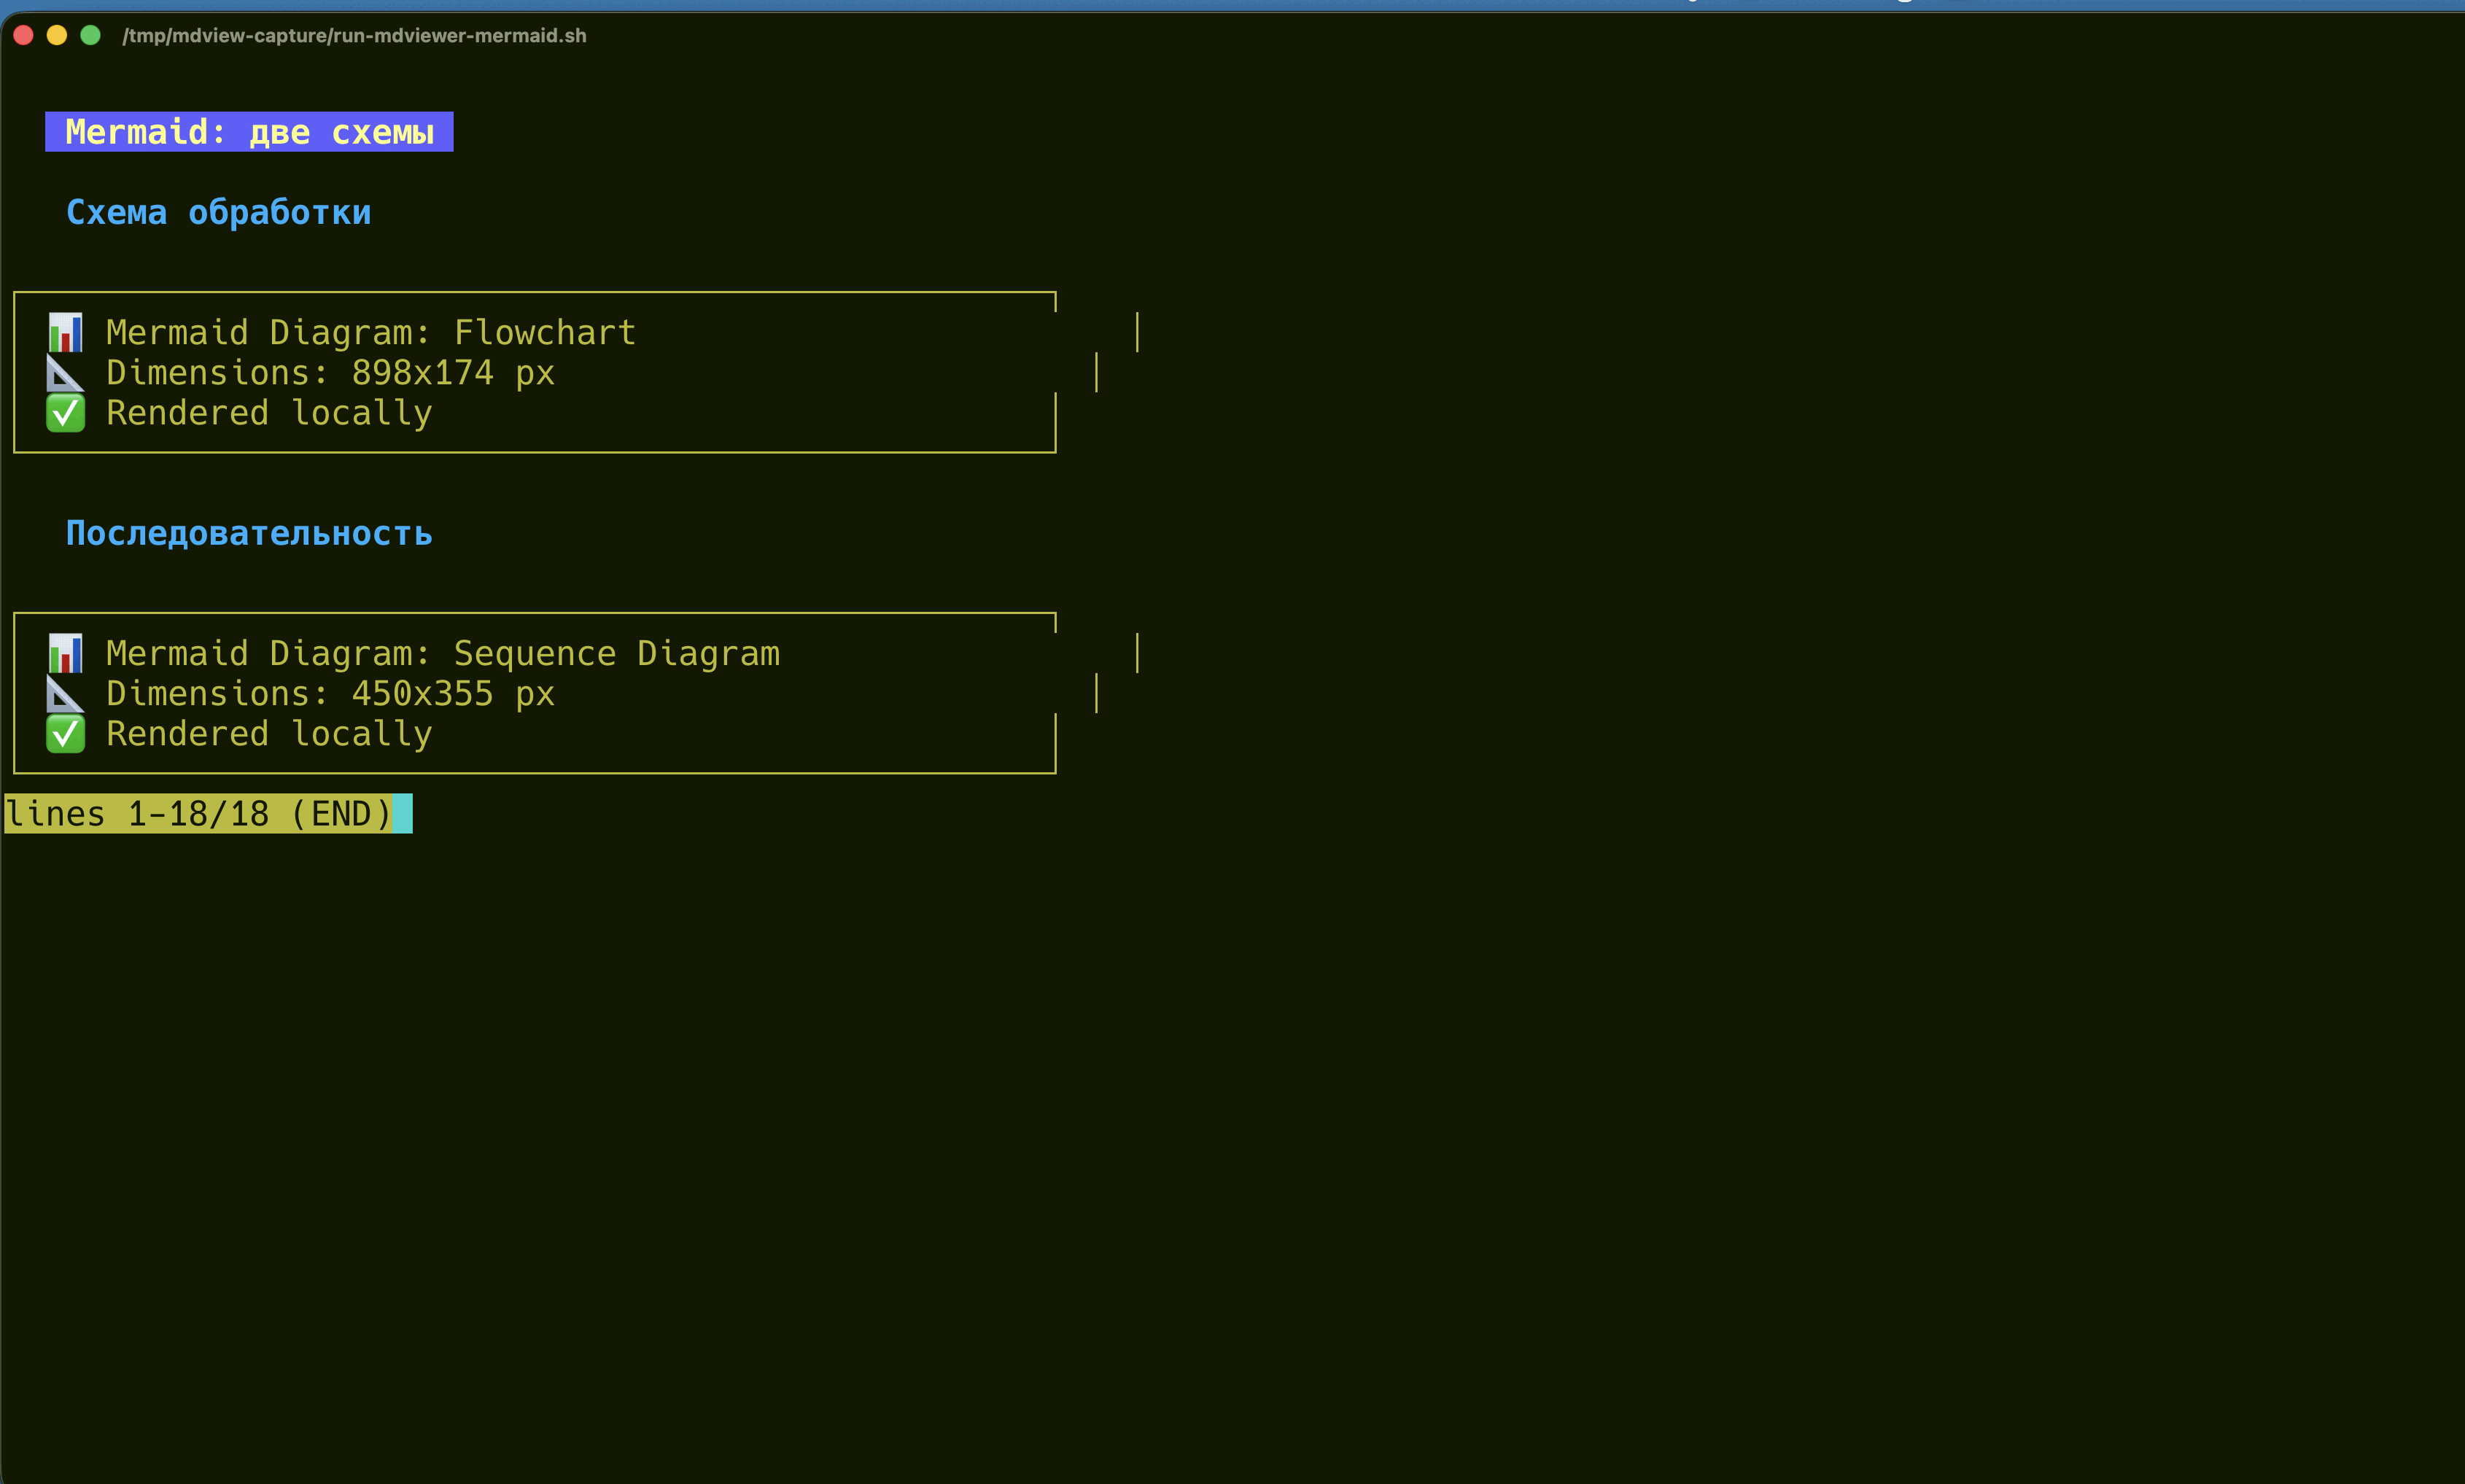Click the "Последовательность" subheading
This screenshot has height=1484, width=2465.
click(249, 533)
